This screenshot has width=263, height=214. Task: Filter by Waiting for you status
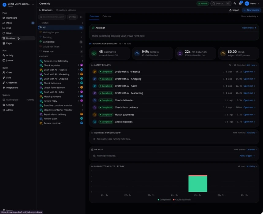61,32
